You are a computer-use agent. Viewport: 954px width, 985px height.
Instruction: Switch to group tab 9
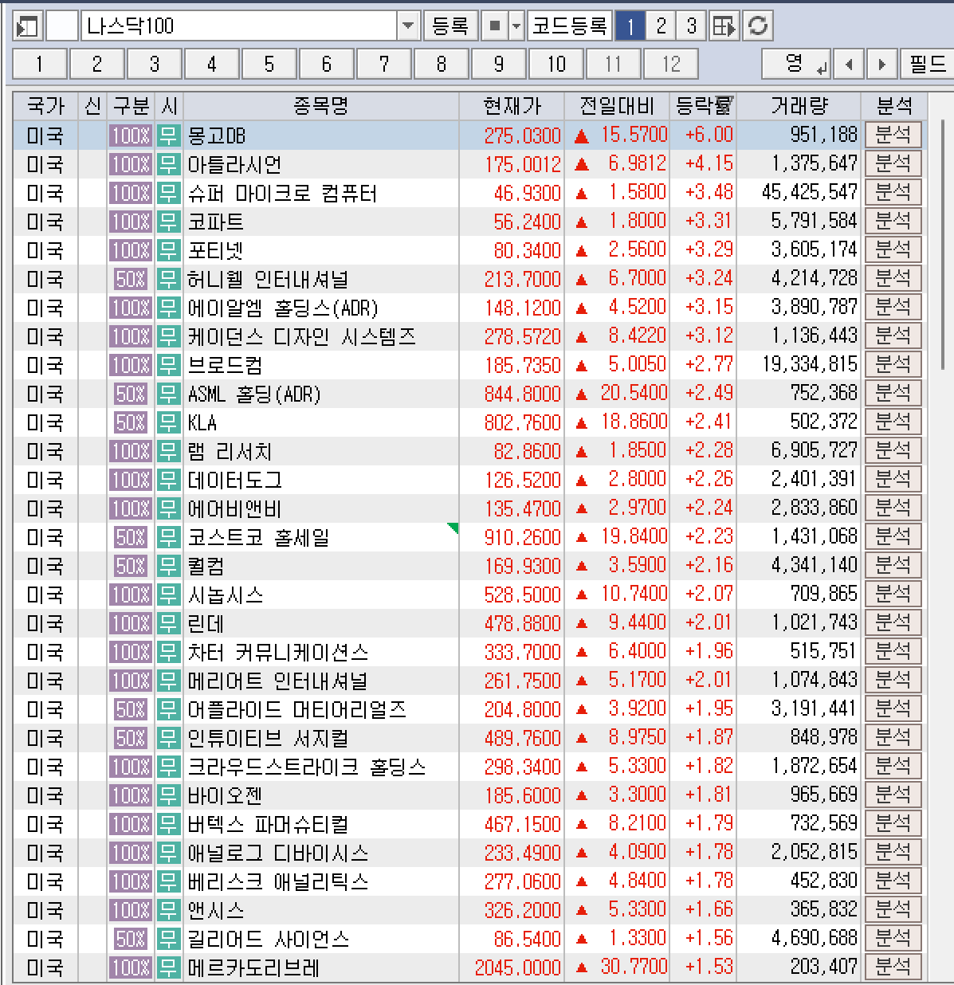[x=498, y=64]
